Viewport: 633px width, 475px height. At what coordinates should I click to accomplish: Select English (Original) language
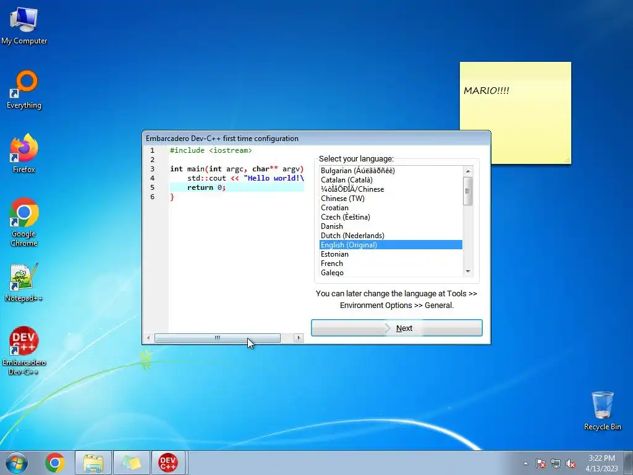391,245
